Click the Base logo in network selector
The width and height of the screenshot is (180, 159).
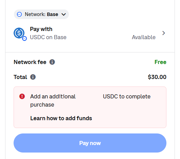pos(19,14)
